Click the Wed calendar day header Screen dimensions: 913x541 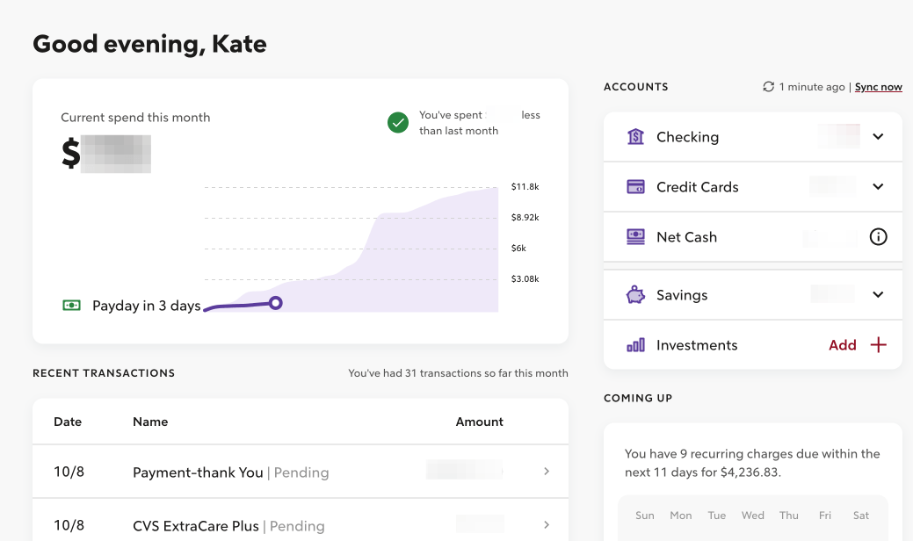753,516
